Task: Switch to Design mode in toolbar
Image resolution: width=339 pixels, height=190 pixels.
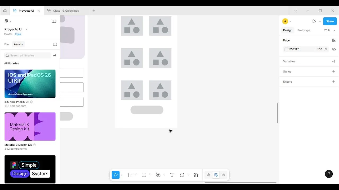Action: click(x=216, y=175)
